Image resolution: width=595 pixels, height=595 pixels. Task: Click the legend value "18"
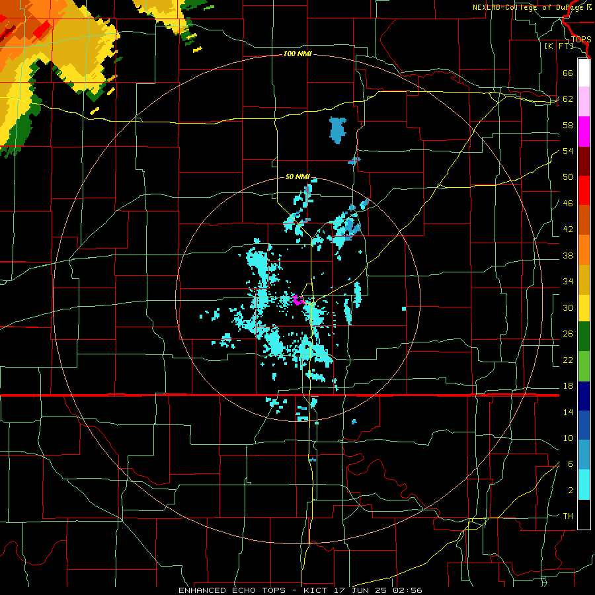click(x=568, y=386)
